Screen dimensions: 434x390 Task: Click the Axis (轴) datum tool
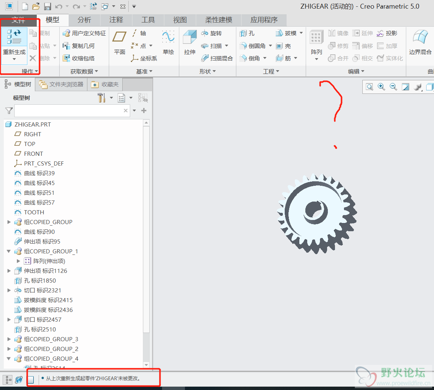point(139,33)
